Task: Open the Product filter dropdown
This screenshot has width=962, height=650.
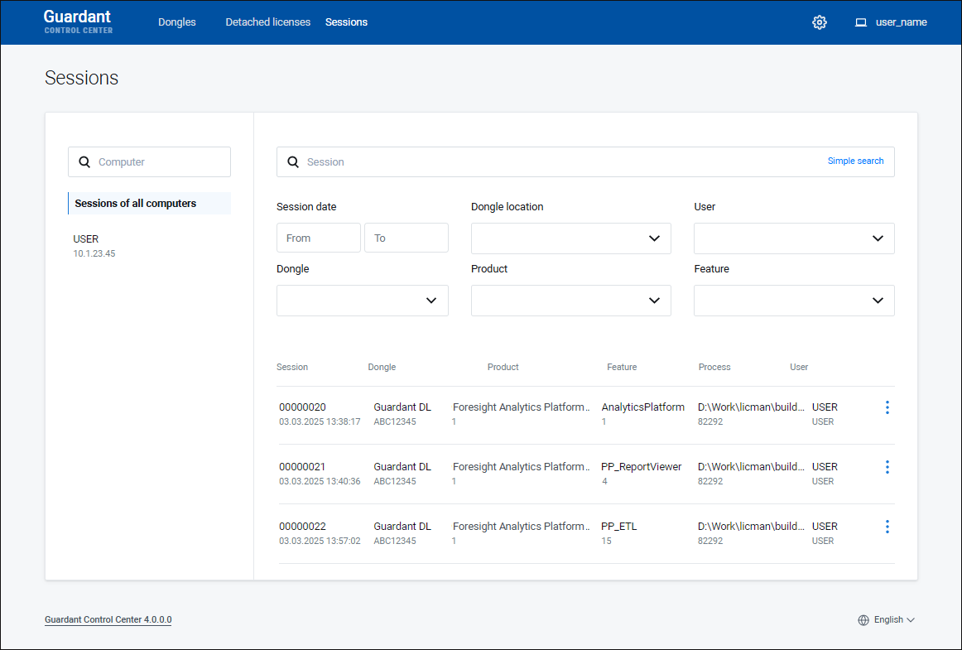Action: (570, 301)
